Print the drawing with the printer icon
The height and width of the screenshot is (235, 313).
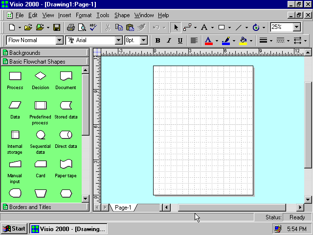(x=71, y=27)
